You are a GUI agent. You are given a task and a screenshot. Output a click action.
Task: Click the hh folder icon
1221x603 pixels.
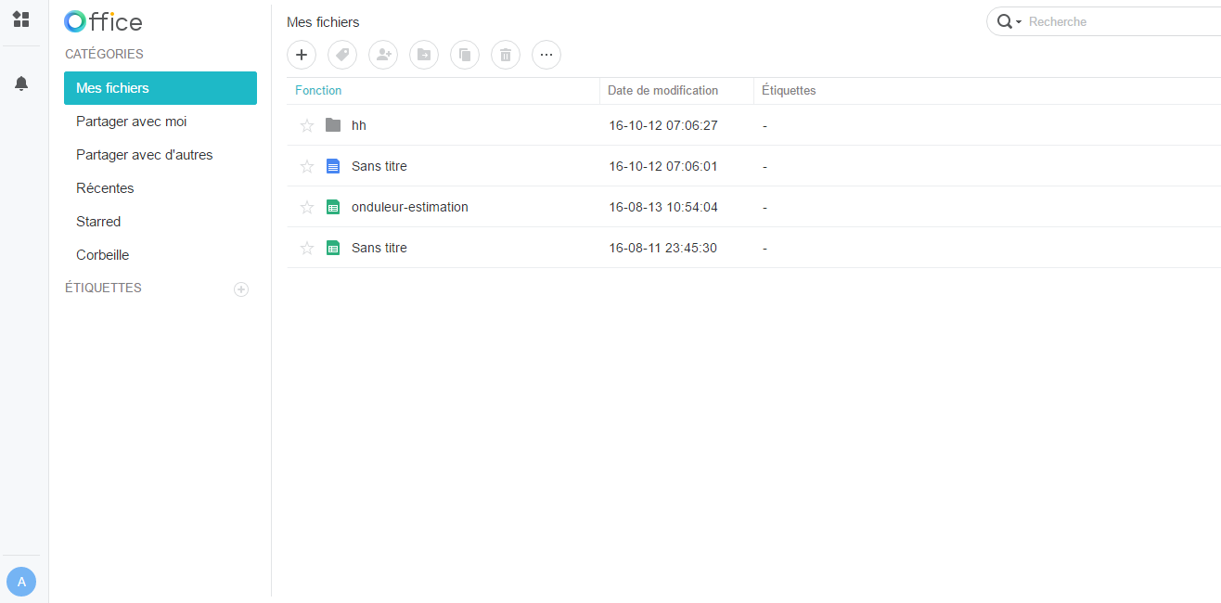pyautogui.click(x=333, y=125)
